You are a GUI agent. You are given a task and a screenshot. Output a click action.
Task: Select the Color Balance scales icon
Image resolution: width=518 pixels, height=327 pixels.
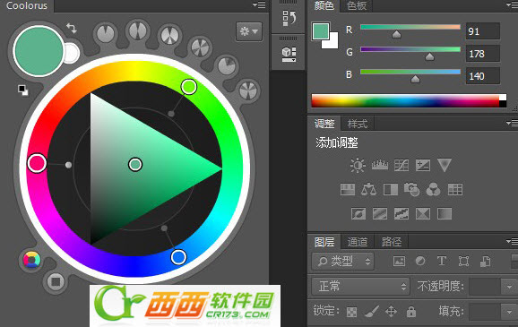[x=368, y=190]
